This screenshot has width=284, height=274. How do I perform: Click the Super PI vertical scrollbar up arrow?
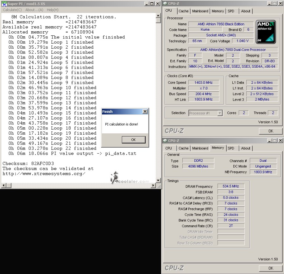[x=158, y=15]
